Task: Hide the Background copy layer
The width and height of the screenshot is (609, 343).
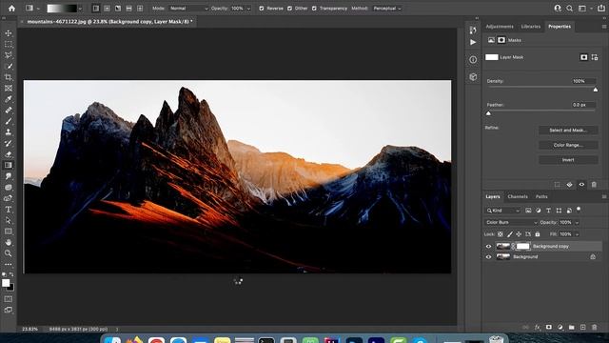Action: point(488,246)
